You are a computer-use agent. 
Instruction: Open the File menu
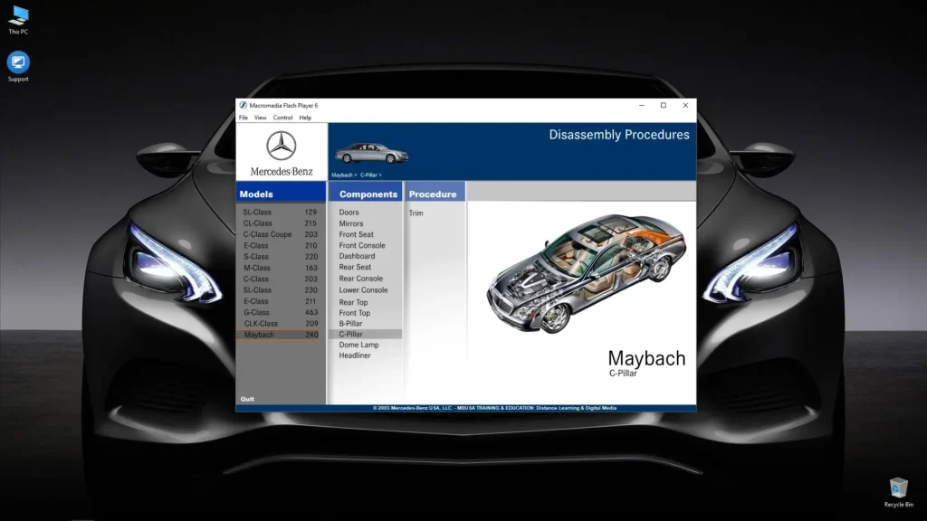(242, 117)
